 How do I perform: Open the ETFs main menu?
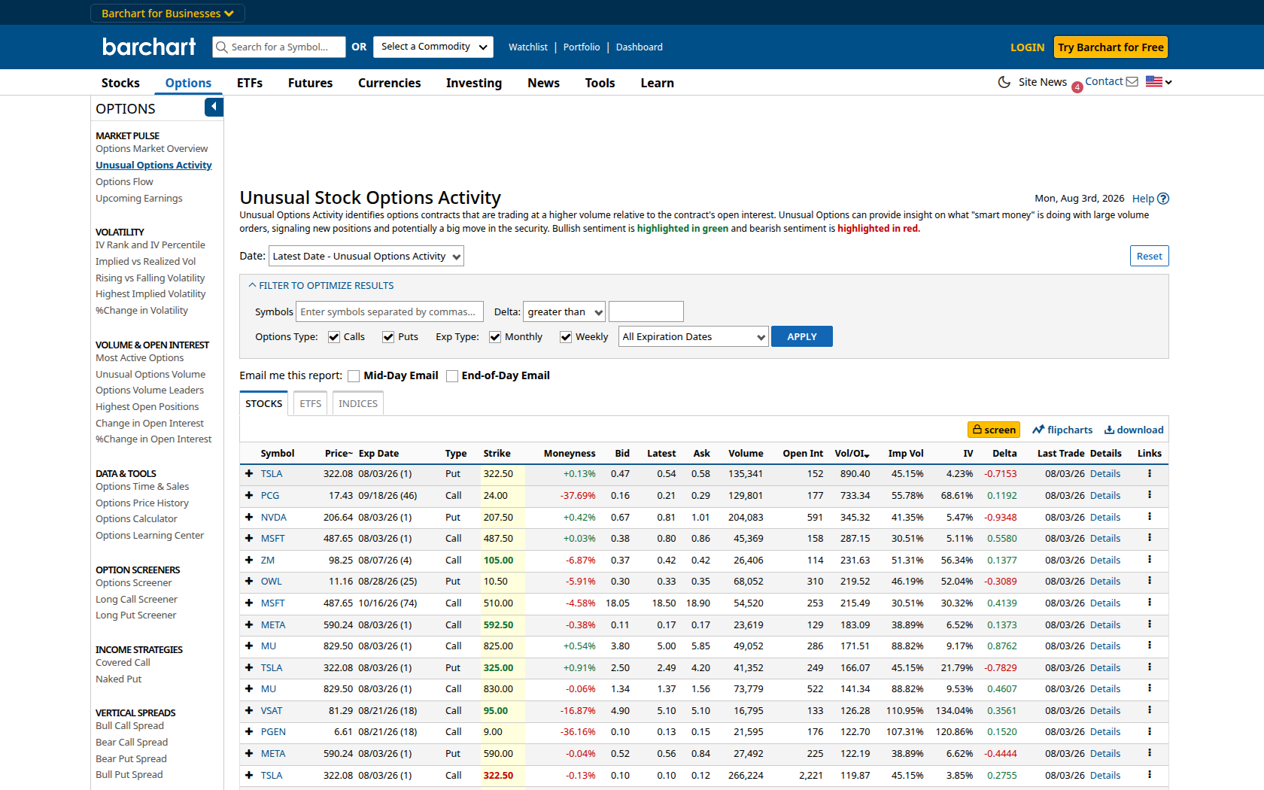coord(250,83)
